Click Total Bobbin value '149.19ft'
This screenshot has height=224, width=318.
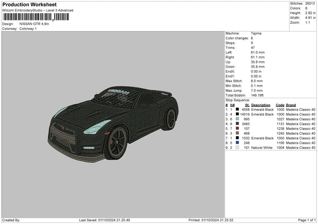257,96
